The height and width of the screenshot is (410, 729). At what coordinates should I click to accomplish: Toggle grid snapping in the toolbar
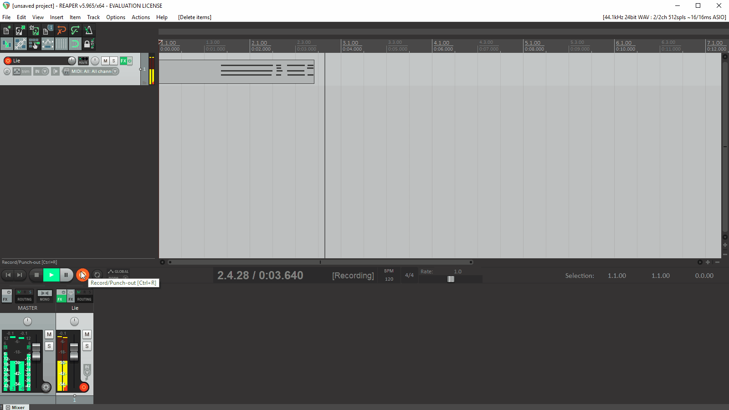[75, 44]
